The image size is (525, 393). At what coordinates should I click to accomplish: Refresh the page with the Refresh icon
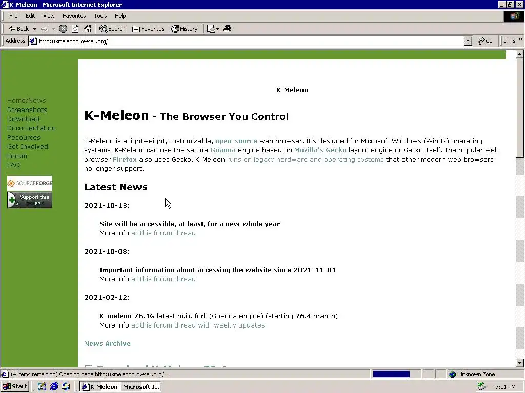coord(75,29)
